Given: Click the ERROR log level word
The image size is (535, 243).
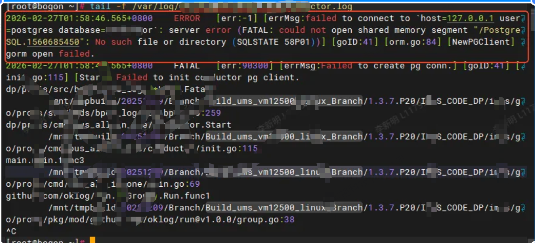Looking at the screenshot, I should coord(187,18).
